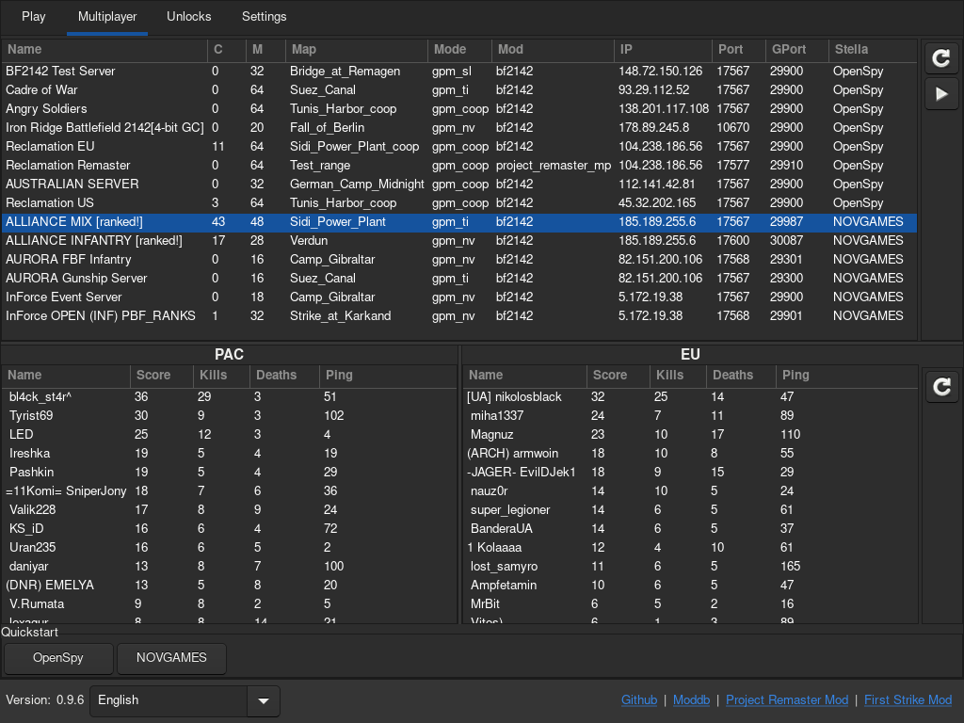Sort servers by C column header

(227, 50)
